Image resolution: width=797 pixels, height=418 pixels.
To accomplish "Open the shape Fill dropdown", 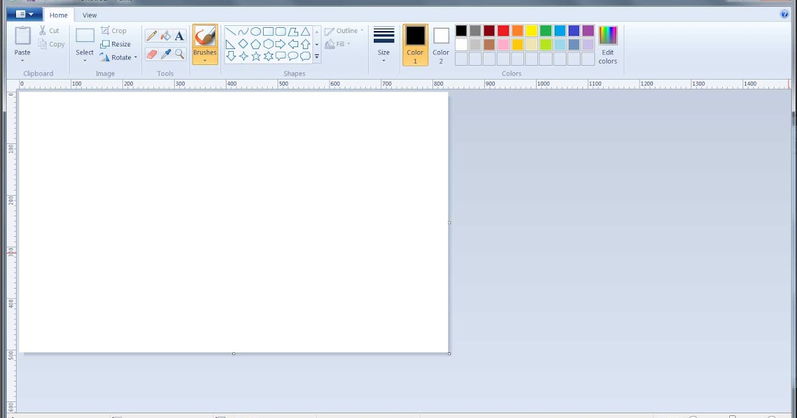I will (338, 44).
